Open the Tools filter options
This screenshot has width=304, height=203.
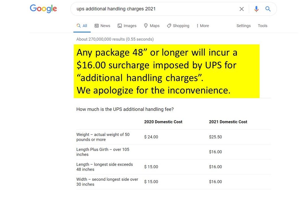tap(262, 26)
